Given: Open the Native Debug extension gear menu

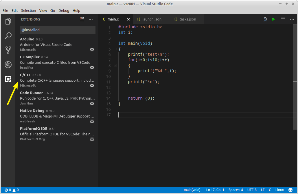Looking at the screenshot, I should click(x=92, y=121).
